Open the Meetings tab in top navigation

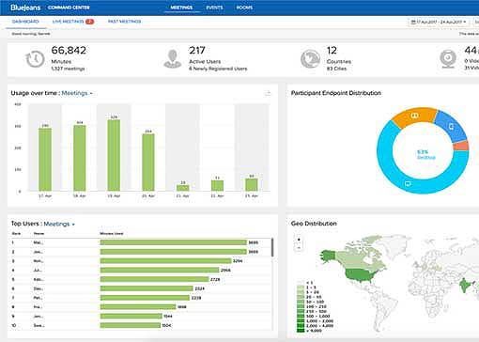pos(181,8)
